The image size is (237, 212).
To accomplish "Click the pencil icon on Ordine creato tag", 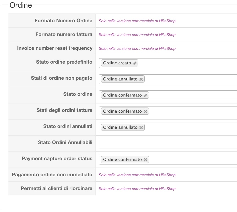I will [135, 63].
